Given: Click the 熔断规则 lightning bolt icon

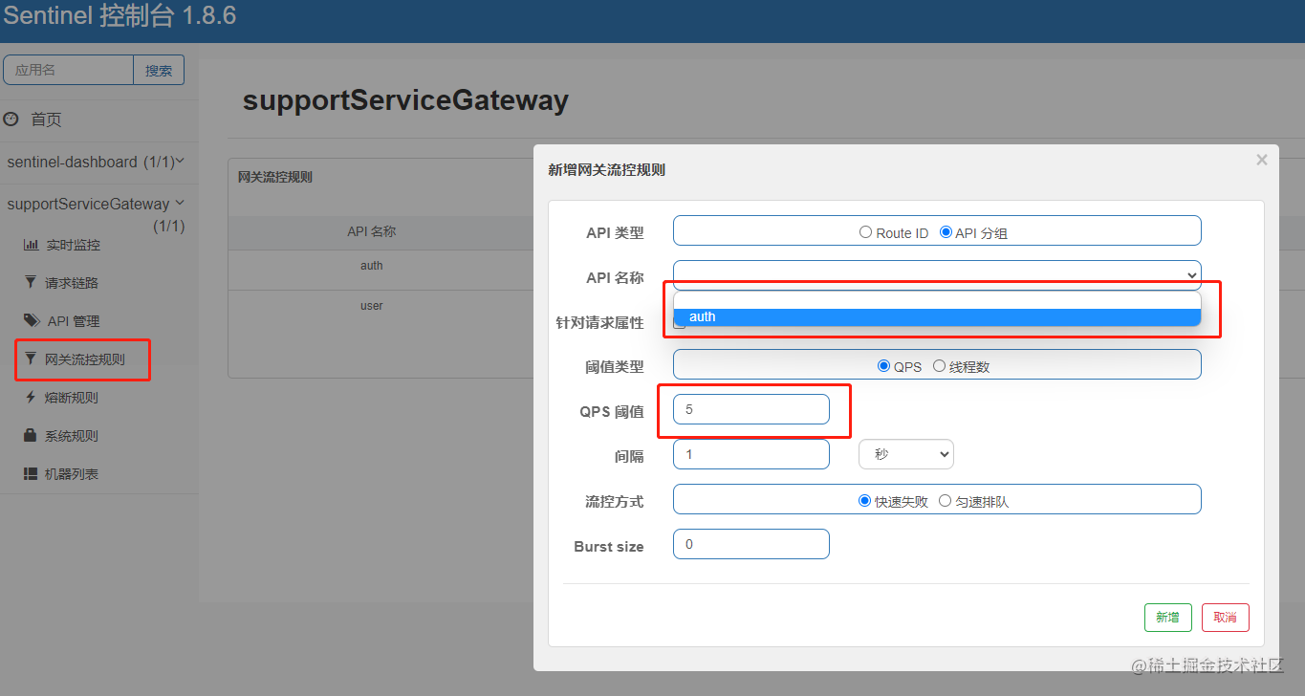Looking at the screenshot, I should pos(31,398).
